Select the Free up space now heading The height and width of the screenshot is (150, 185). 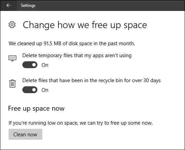[36, 109]
